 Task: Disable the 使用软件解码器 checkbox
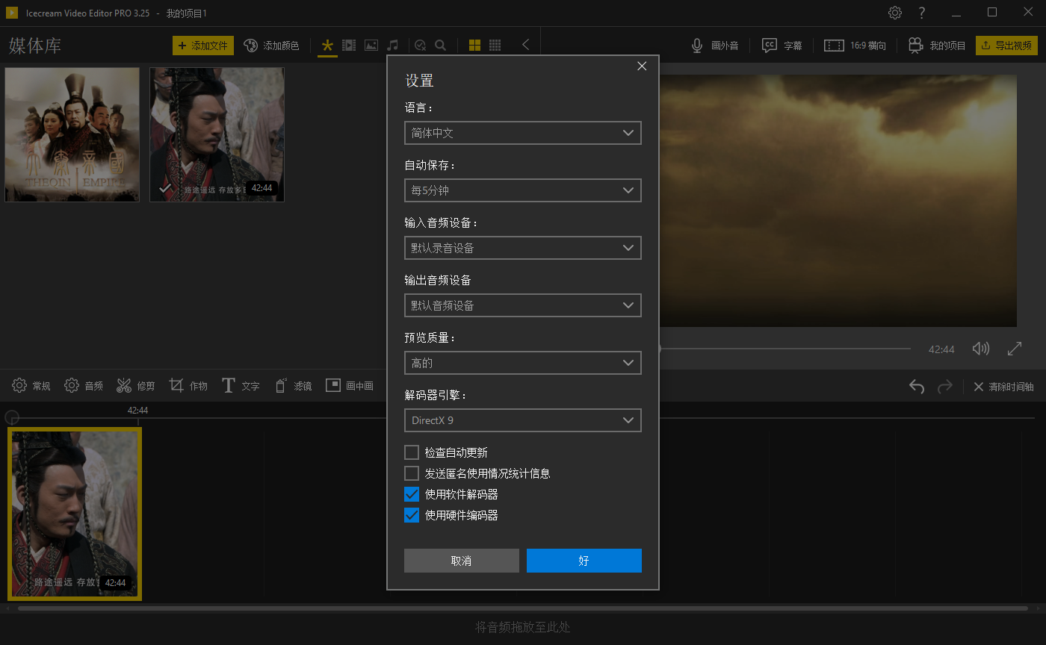point(412,493)
